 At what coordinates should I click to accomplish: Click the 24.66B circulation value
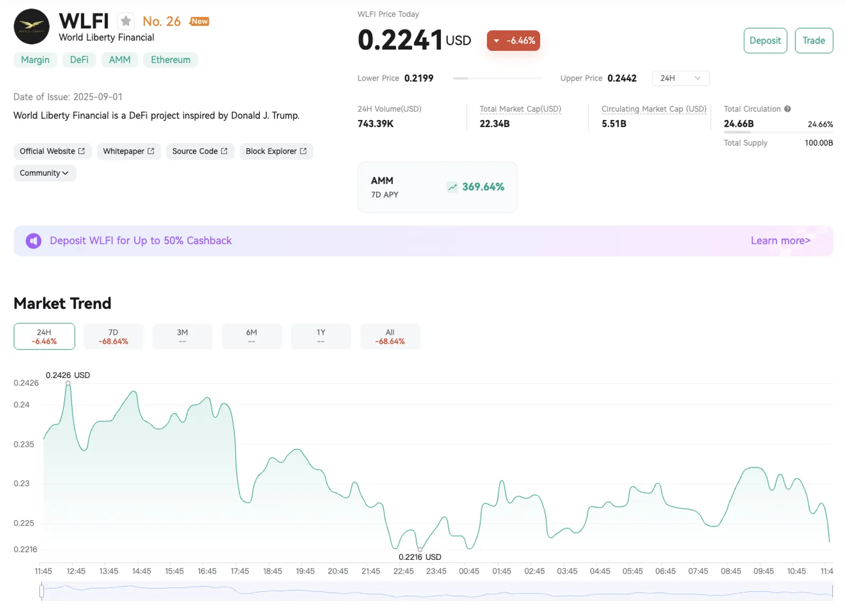pos(739,124)
